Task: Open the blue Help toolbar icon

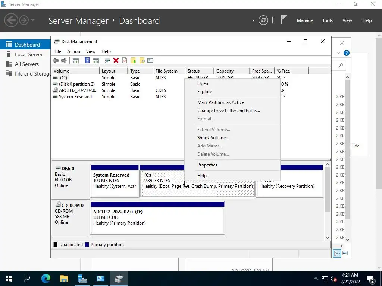Action: (87, 61)
